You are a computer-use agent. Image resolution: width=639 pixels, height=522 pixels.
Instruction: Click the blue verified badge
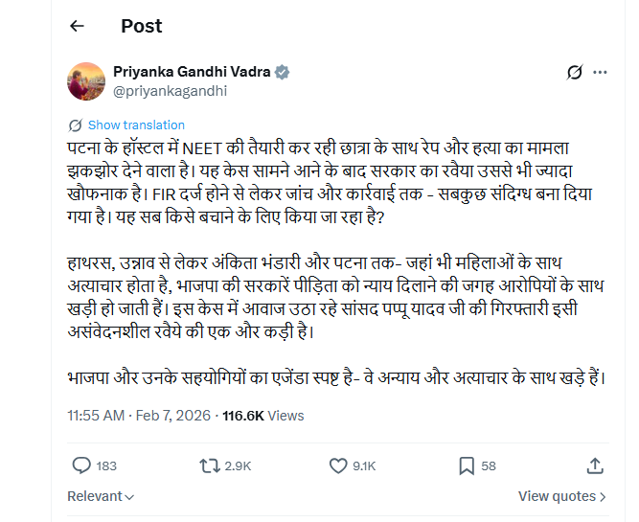tap(283, 73)
